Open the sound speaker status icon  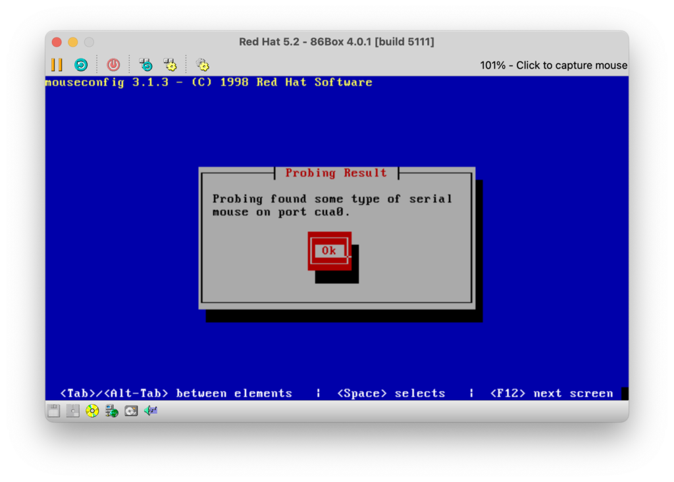151,411
